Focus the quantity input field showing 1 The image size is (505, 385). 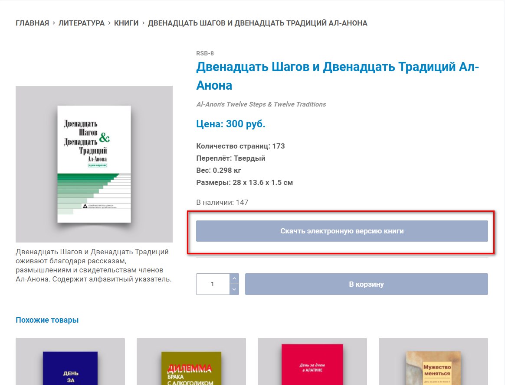click(213, 284)
